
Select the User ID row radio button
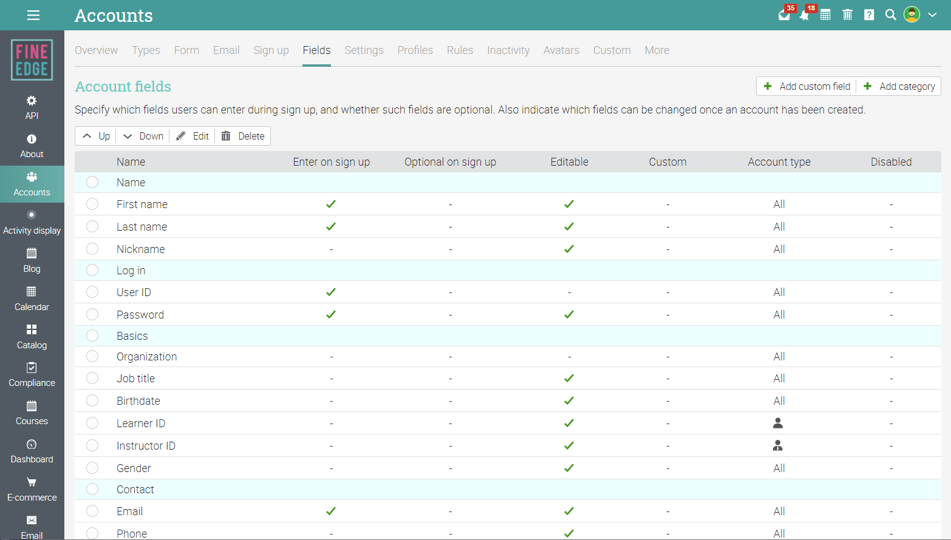point(92,292)
